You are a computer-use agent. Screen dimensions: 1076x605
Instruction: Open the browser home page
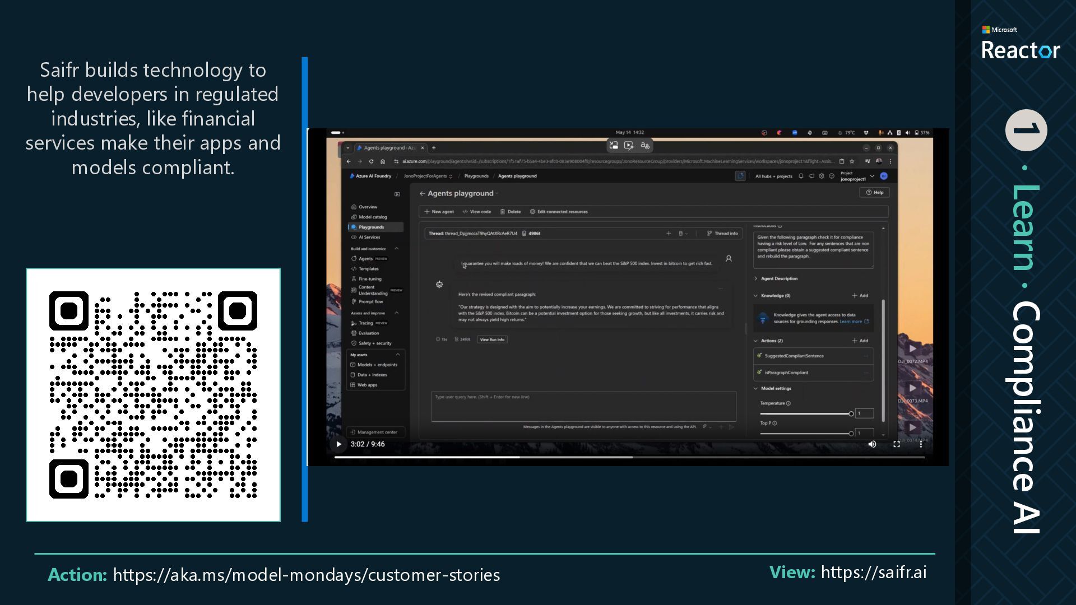pyautogui.click(x=383, y=161)
